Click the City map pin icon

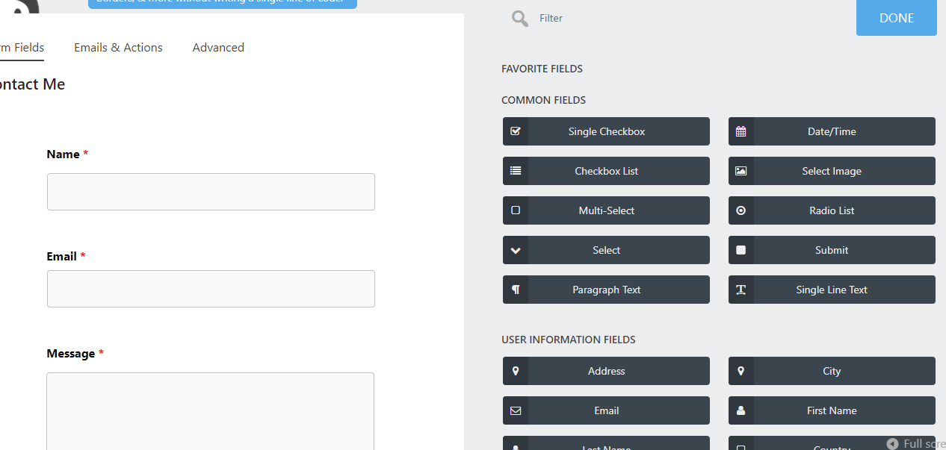tap(741, 371)
